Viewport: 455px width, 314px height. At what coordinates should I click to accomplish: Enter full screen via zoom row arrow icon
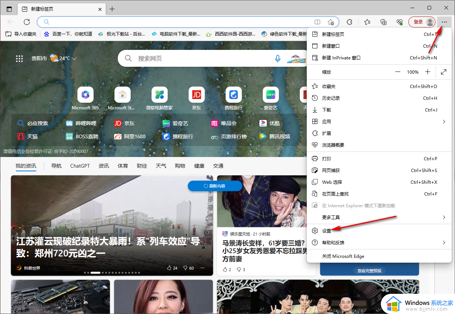tap(444, 72)
